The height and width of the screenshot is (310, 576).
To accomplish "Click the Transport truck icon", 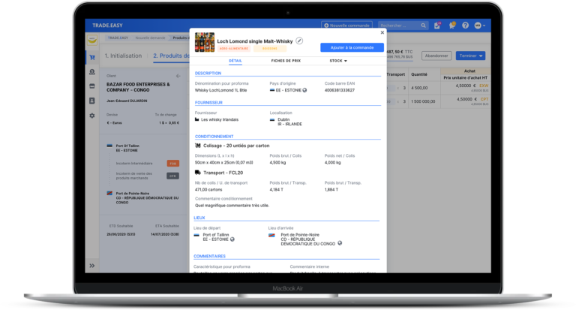I will (198, 173).
